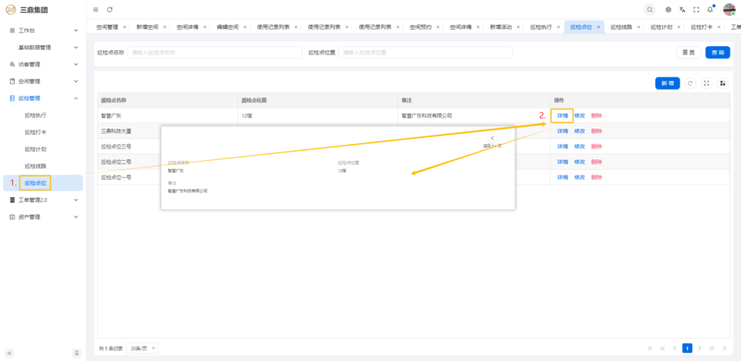
Task: Refresh the table with the circular icon
Action: [x=691, y=83]
